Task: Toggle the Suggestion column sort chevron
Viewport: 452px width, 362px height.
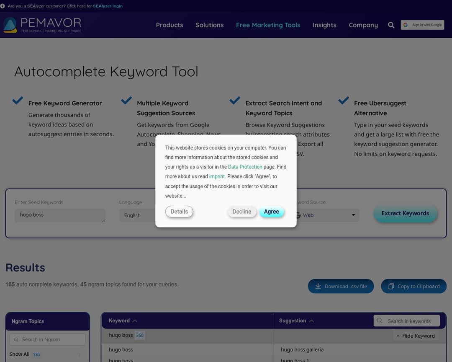Action: (312, 320)
